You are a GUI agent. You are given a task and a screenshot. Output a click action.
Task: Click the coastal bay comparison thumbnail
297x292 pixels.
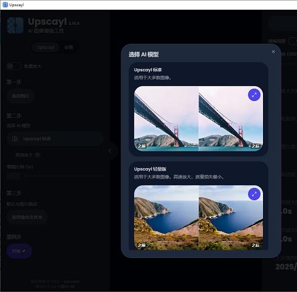click(199, 218)
